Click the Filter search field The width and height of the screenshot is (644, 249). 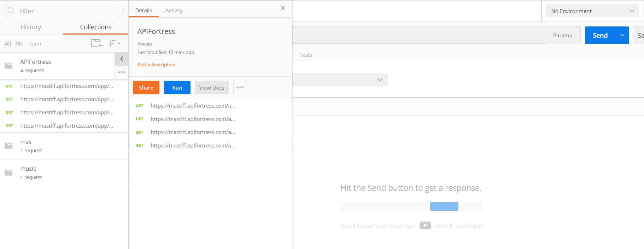tap(67, 11)
